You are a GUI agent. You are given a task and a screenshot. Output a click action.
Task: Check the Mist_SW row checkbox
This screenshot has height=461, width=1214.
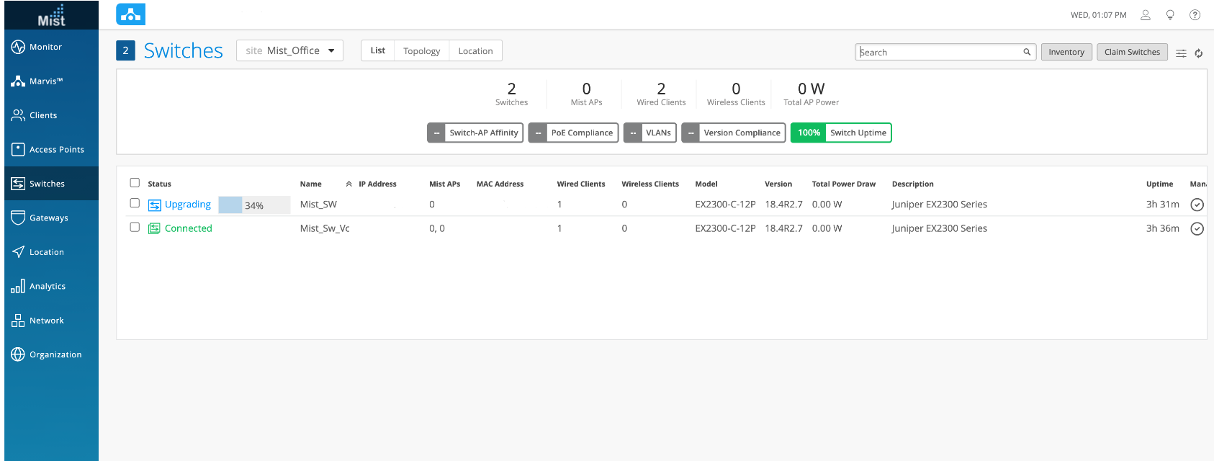[135, 203]
